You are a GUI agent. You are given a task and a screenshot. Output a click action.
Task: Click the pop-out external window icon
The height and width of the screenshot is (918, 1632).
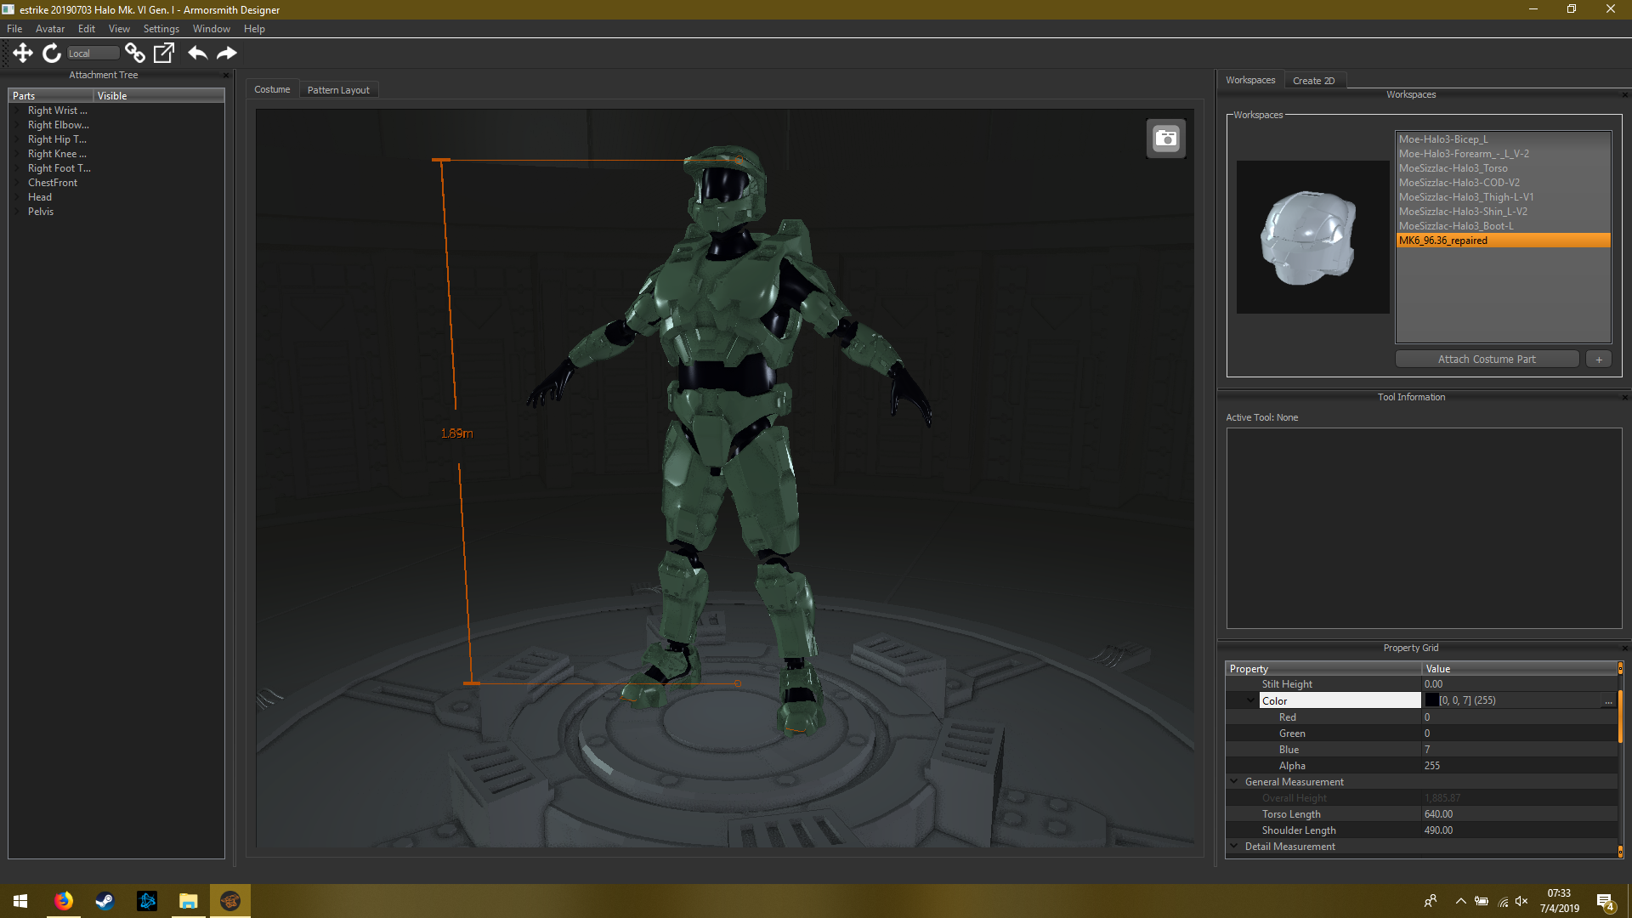tap(163, 53)
